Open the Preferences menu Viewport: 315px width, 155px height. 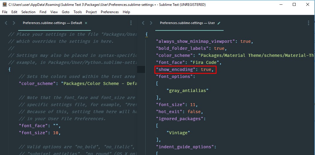(x=110, y=12)
